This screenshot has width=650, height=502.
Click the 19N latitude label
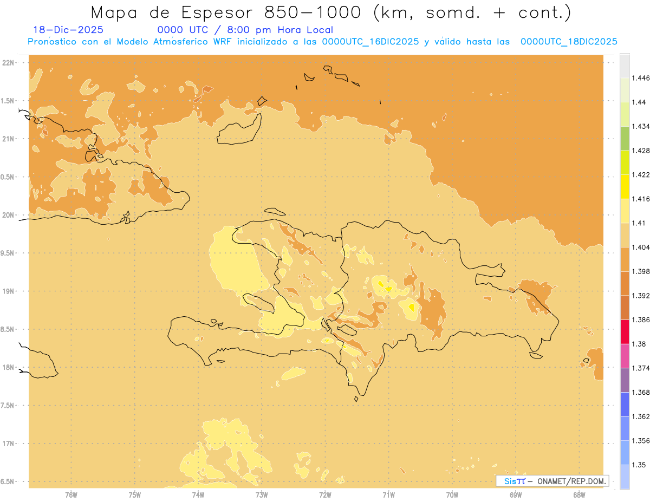point(9,291)
